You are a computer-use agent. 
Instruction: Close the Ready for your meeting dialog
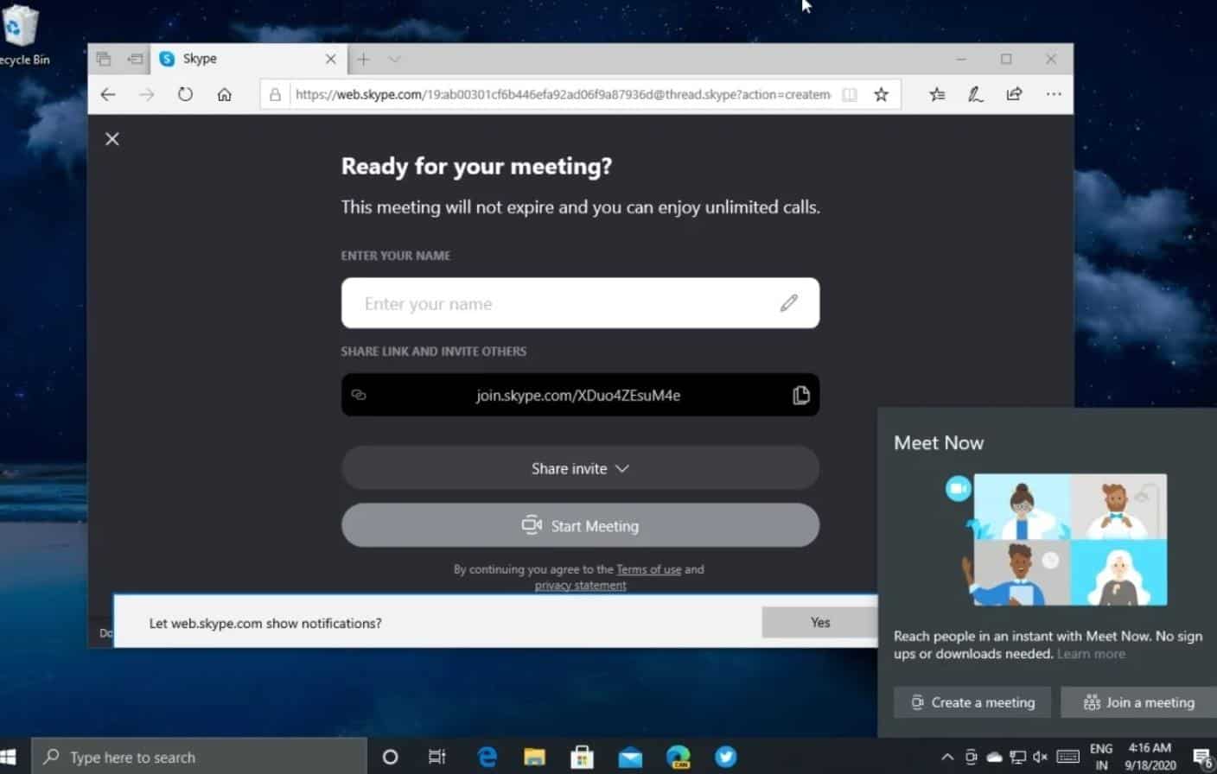112,139
